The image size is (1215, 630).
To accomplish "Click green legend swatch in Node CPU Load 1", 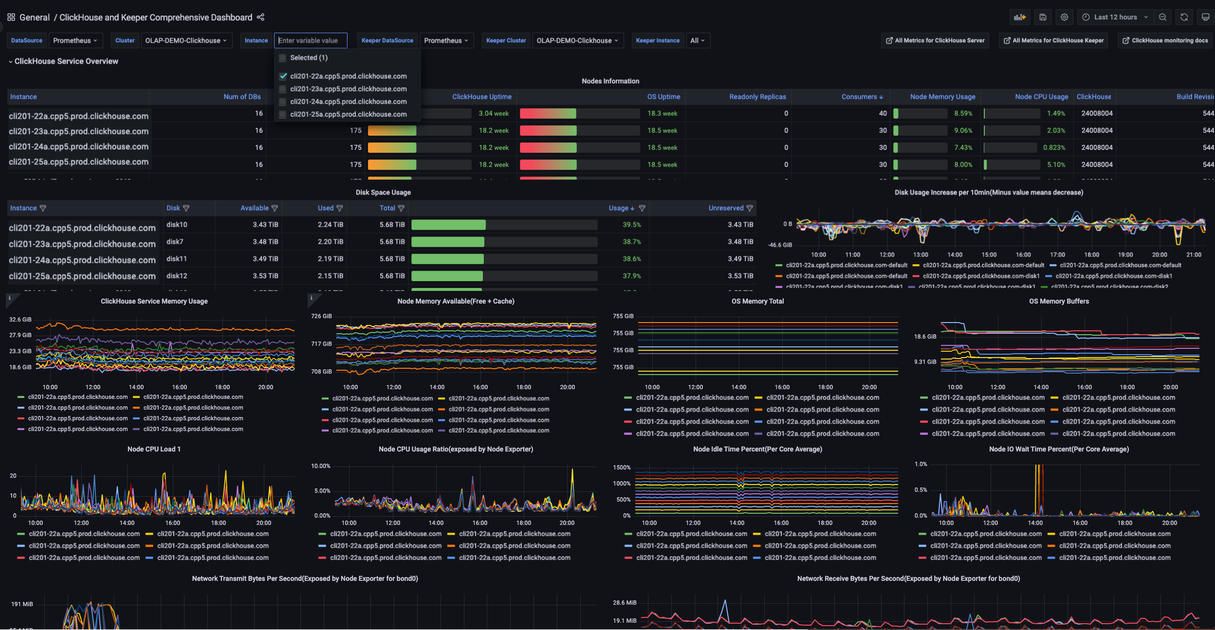I will tap(21, 534).
